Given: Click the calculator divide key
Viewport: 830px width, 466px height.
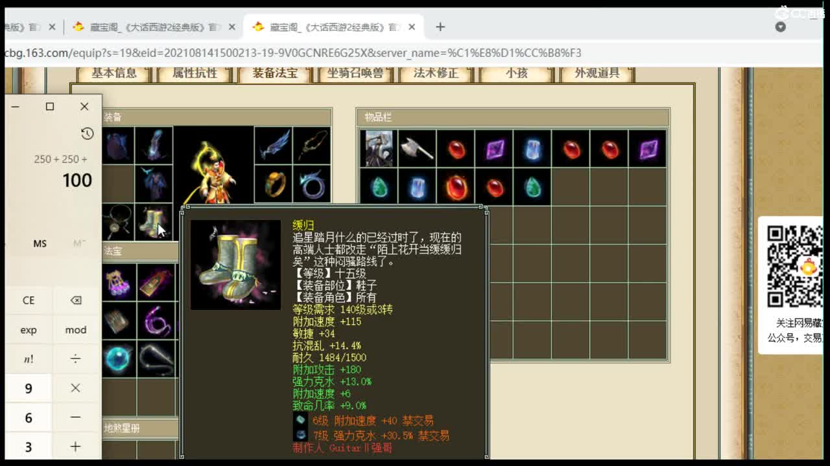Looking at the screenshot, I should (76, 359).
